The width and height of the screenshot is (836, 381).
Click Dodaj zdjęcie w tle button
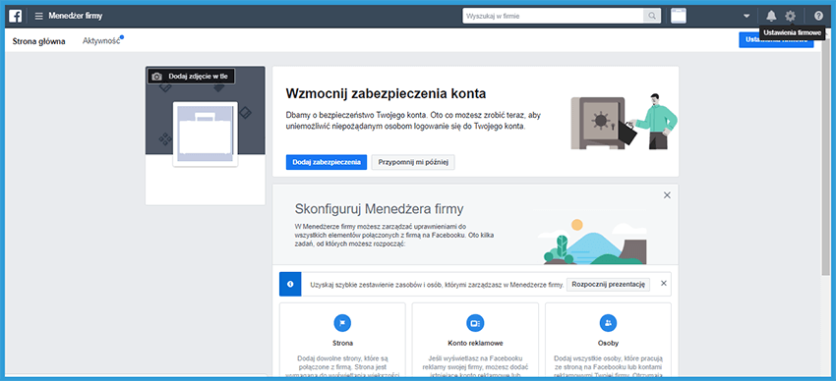click(192, 77)
